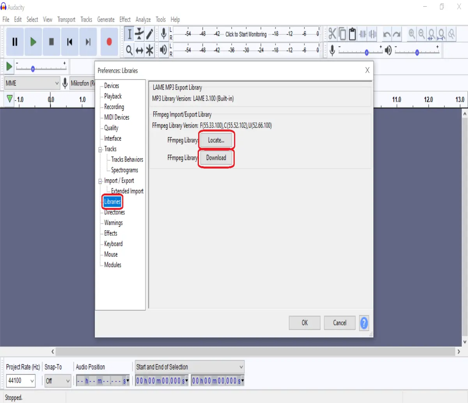
Task: Paste with the clipboard icon
Action: (353, 34)
